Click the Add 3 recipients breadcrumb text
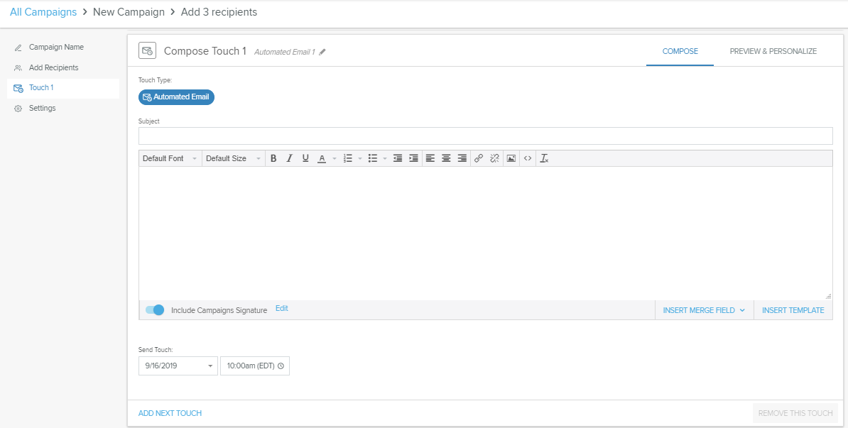848x428 pixels. click(219, 12)
